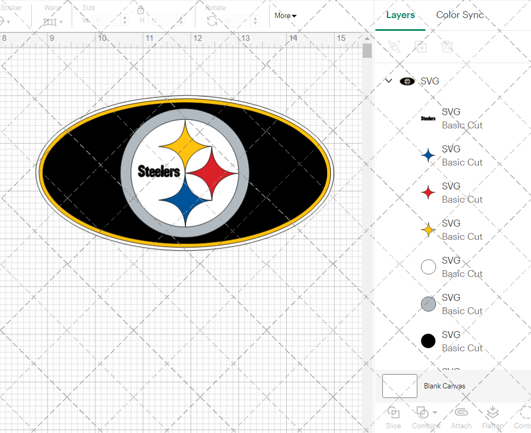The image size is (531, 433).
Task: Toggle the aspect ratio lock icon
Action: tap(141, 10)
